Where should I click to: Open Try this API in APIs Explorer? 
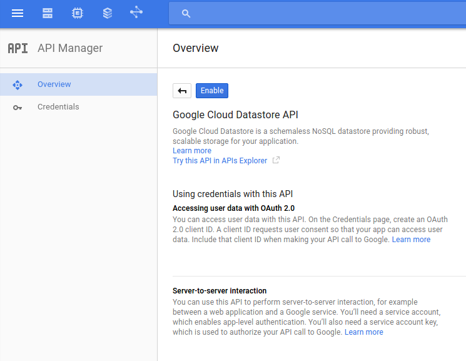(220, 161)
